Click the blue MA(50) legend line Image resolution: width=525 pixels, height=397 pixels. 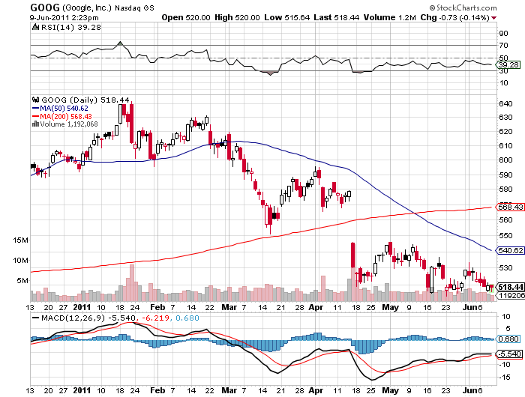coord(36,109)
